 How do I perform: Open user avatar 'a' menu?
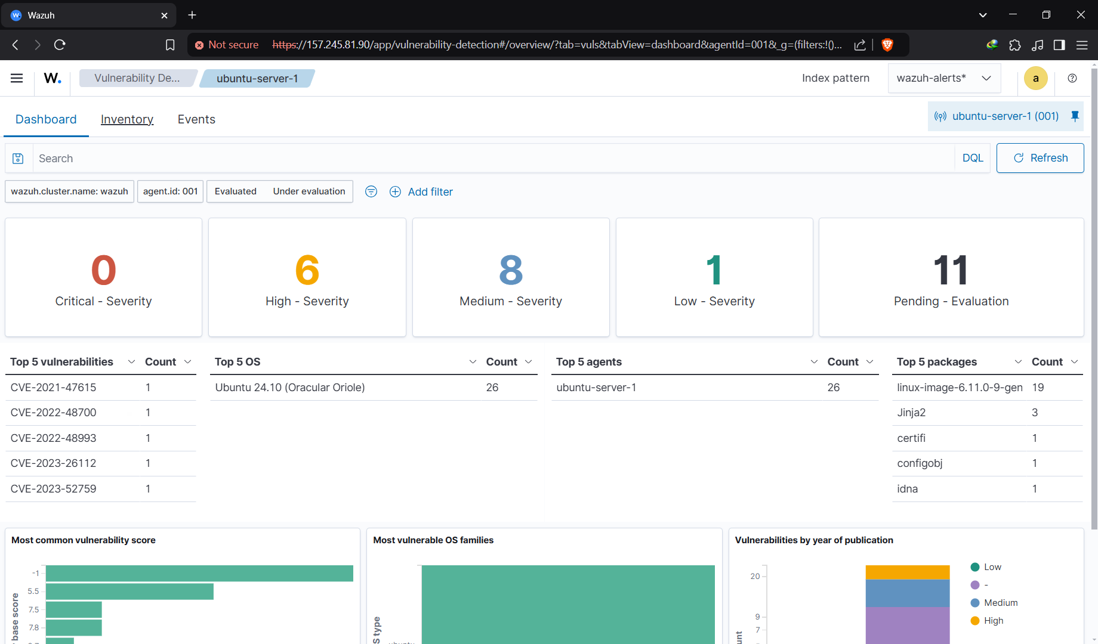click(1035, 78)
